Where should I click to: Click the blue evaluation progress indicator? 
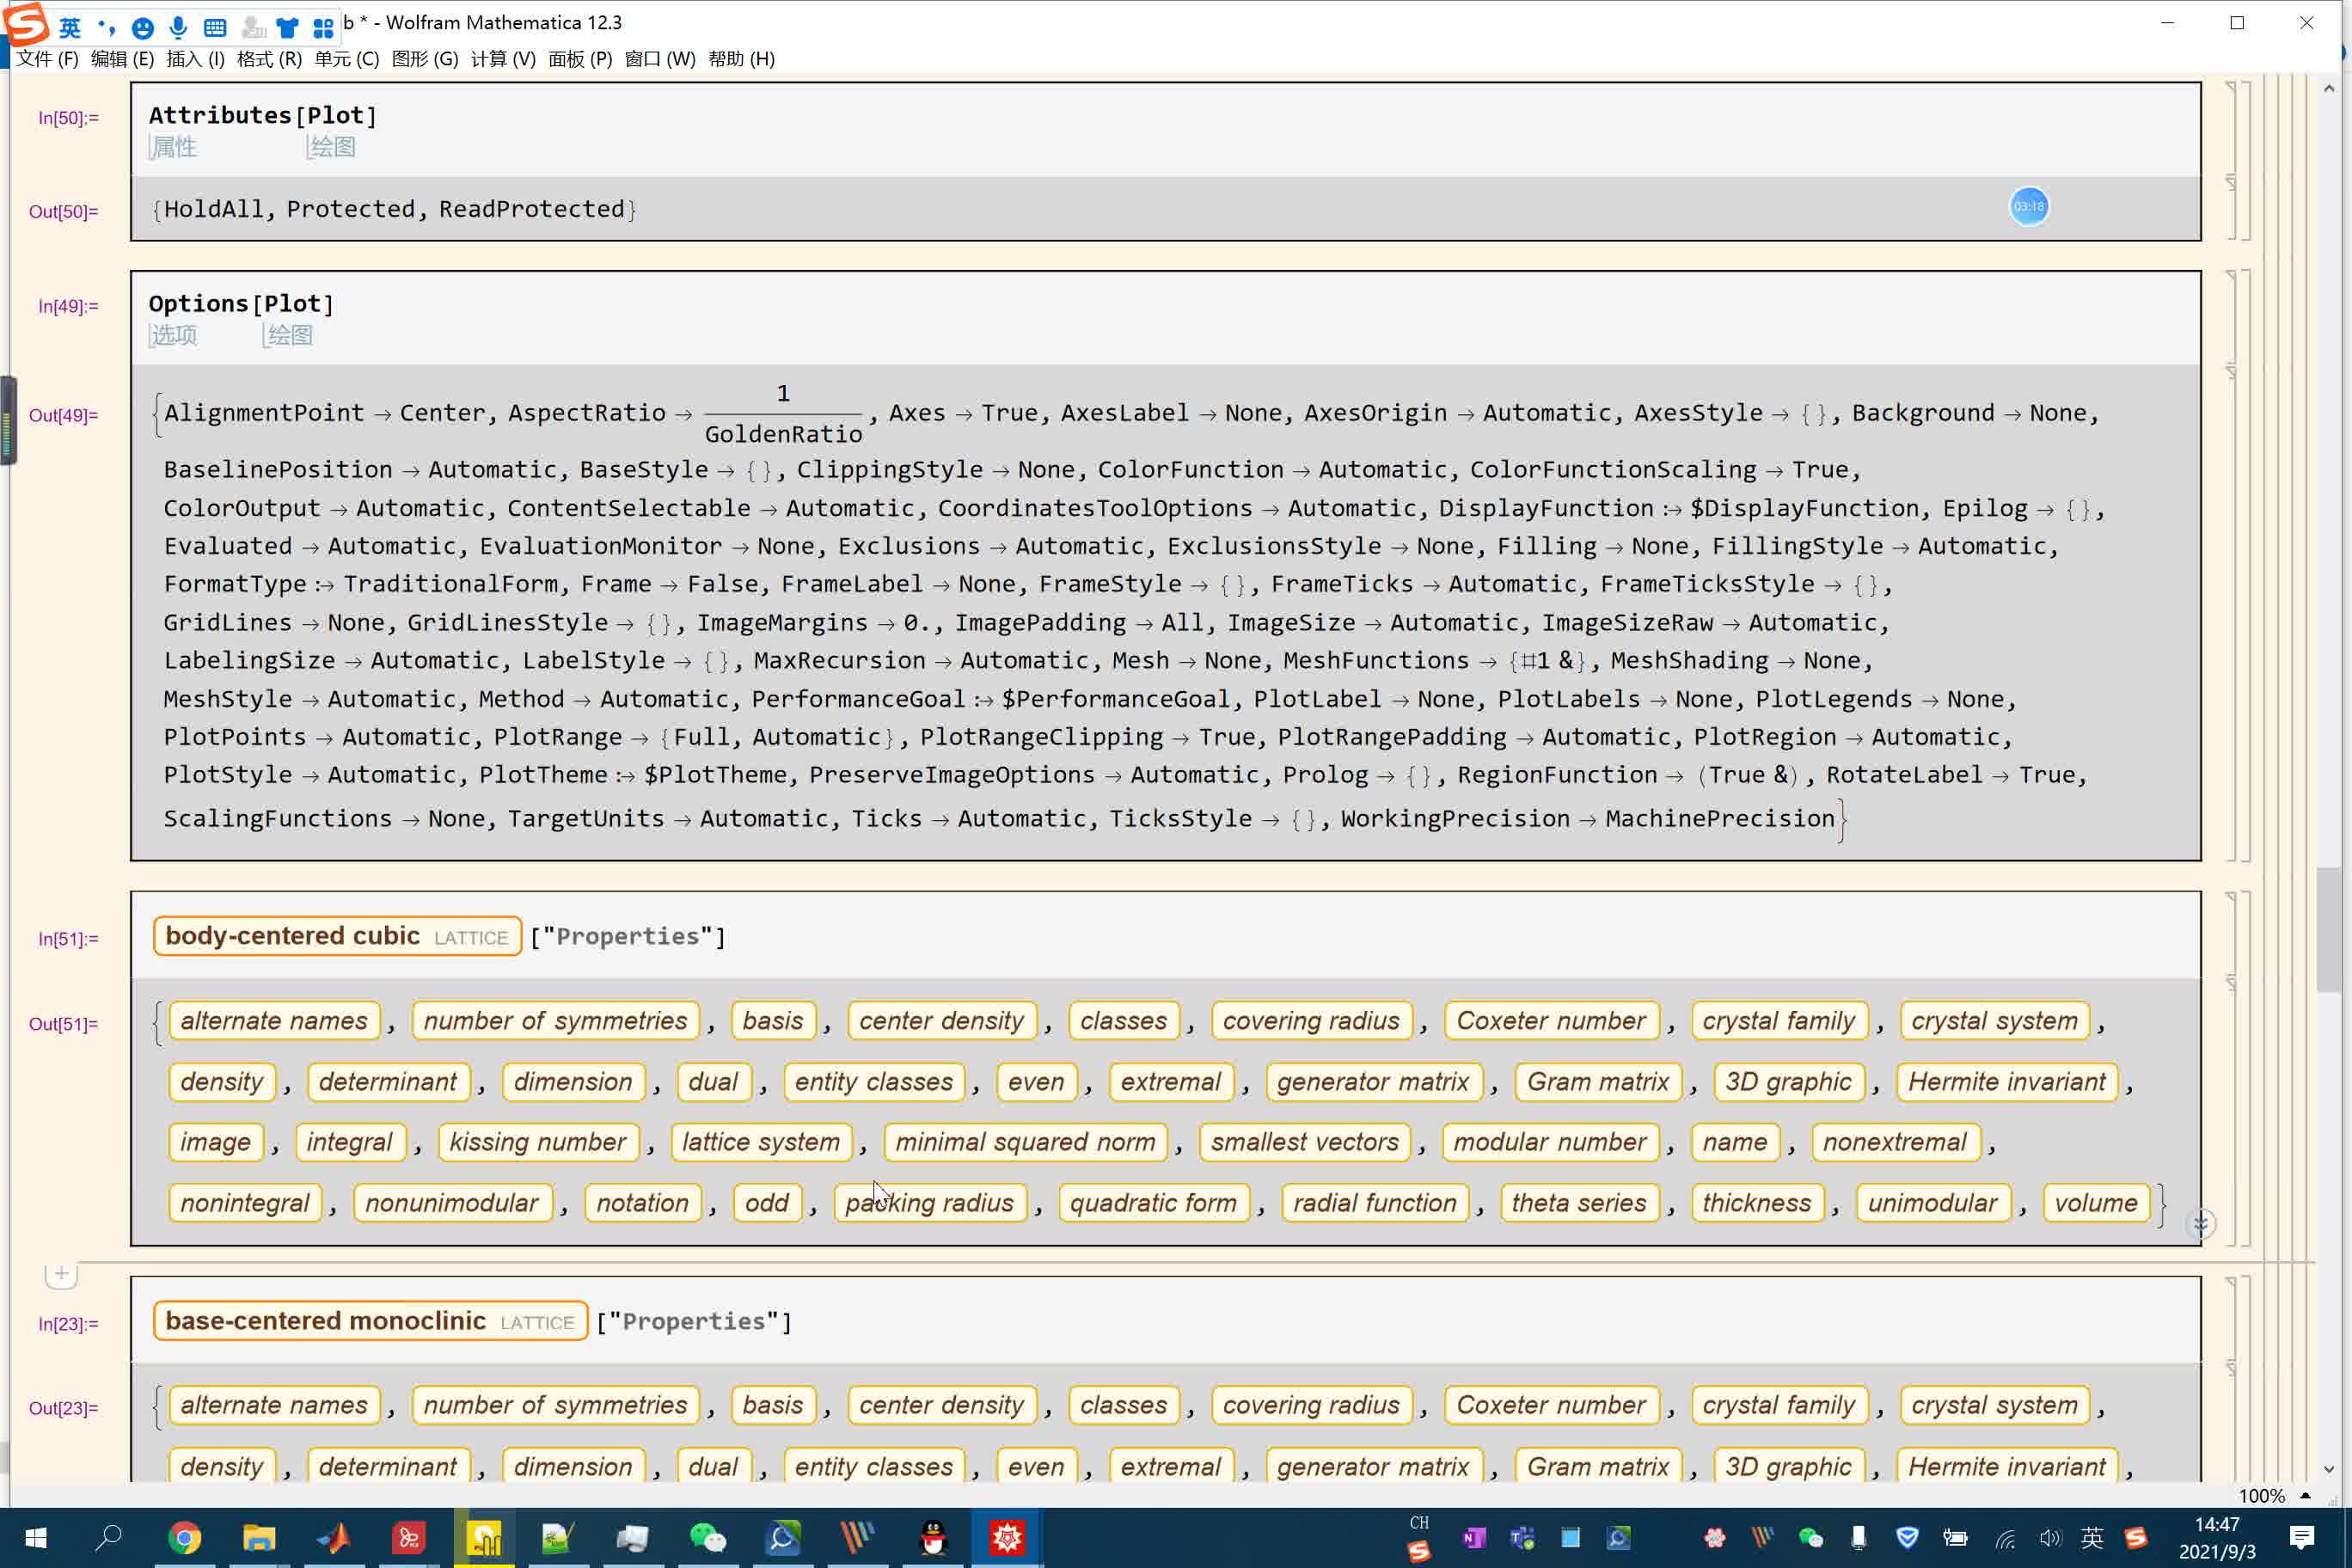(x=2026, y=205)
